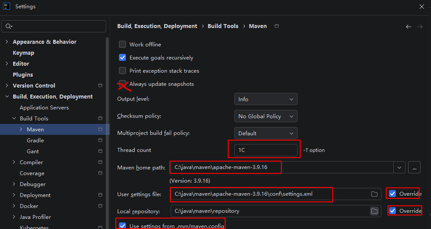Expand the Maven tree node
The image size is (431, 229).
tap(21, 129)
